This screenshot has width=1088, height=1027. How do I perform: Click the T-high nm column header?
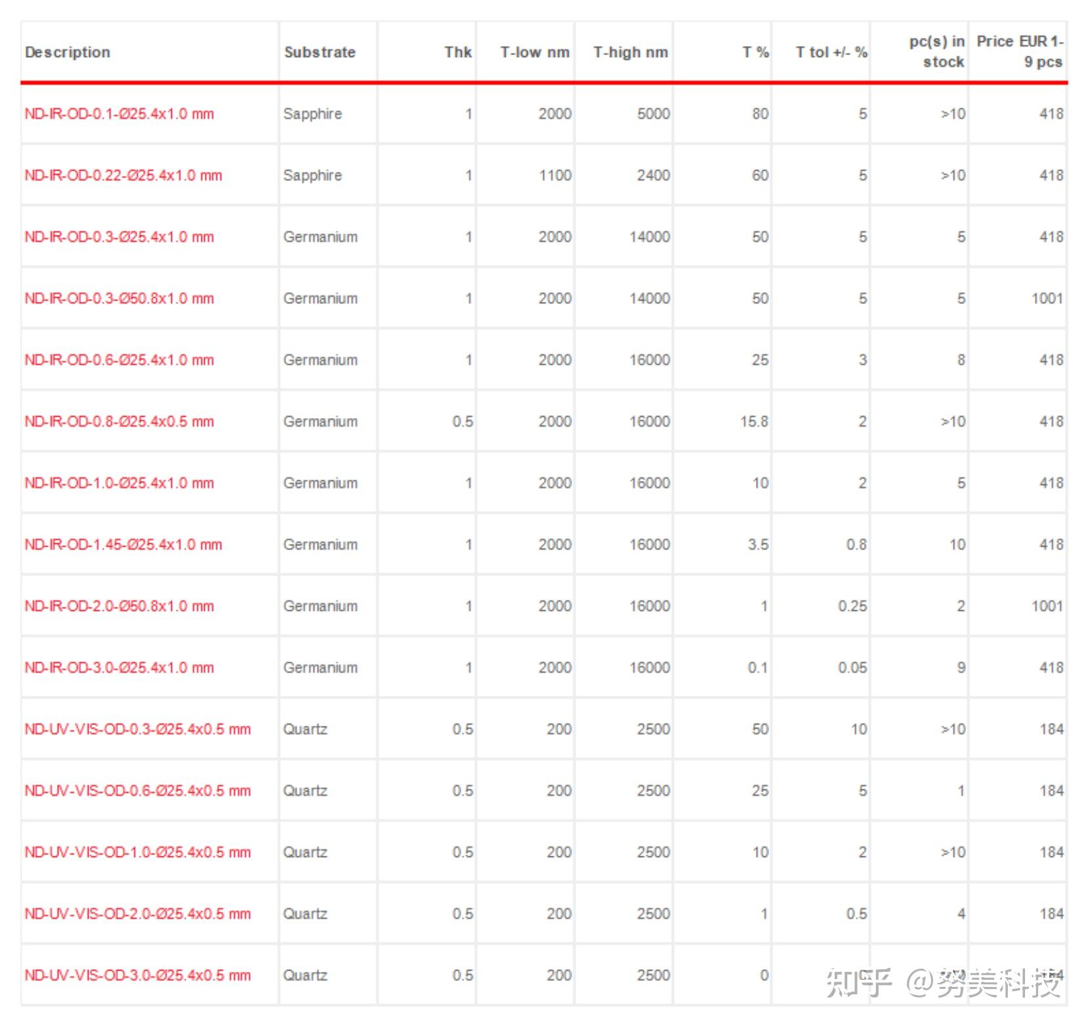pos(631,52)
